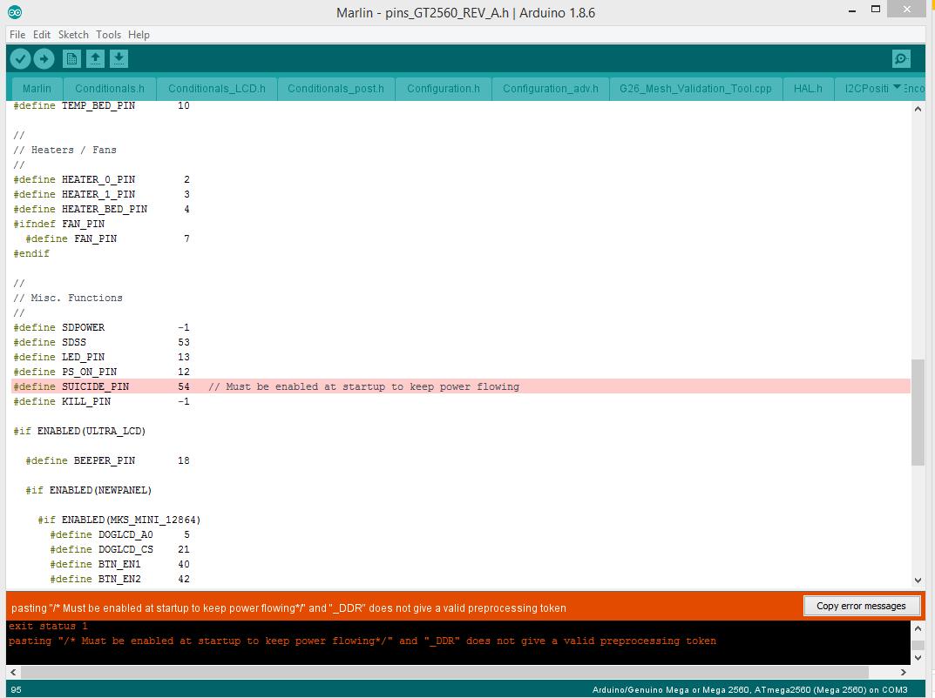Click the #if ENABLED(MKS_MINI_12864) line

pyautogui.click(x=119, y=520)
